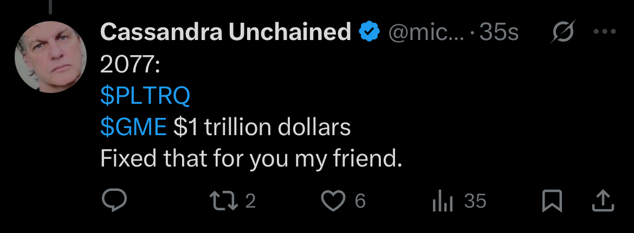Screen dimensions: 634x233
Task: Click the "$1 trillion dollars" tweet text
Action: click(262, 128)
